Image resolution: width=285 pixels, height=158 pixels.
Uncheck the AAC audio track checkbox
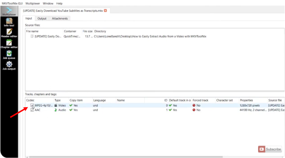32,110
